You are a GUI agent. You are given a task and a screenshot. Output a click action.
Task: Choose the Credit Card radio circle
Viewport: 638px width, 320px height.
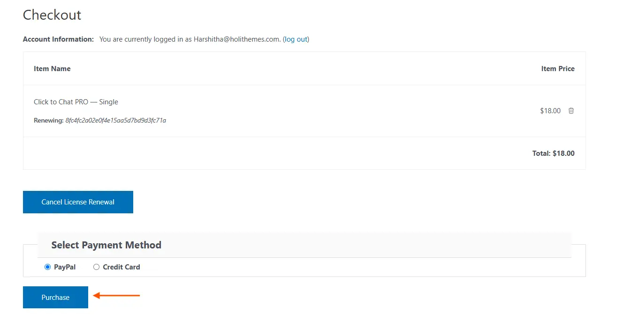click(97, 267)
